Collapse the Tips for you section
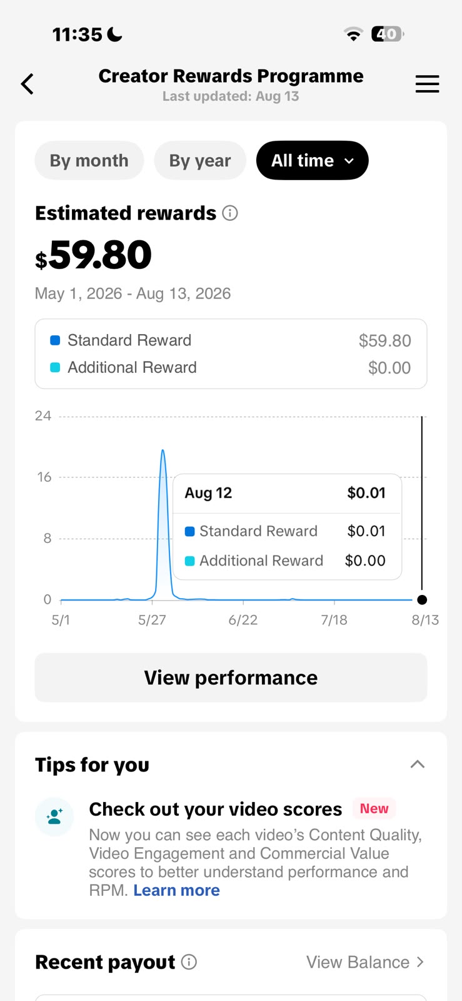Image resolution: width=462 pixels, height=1001 pixels. click(x=418, y=765)
